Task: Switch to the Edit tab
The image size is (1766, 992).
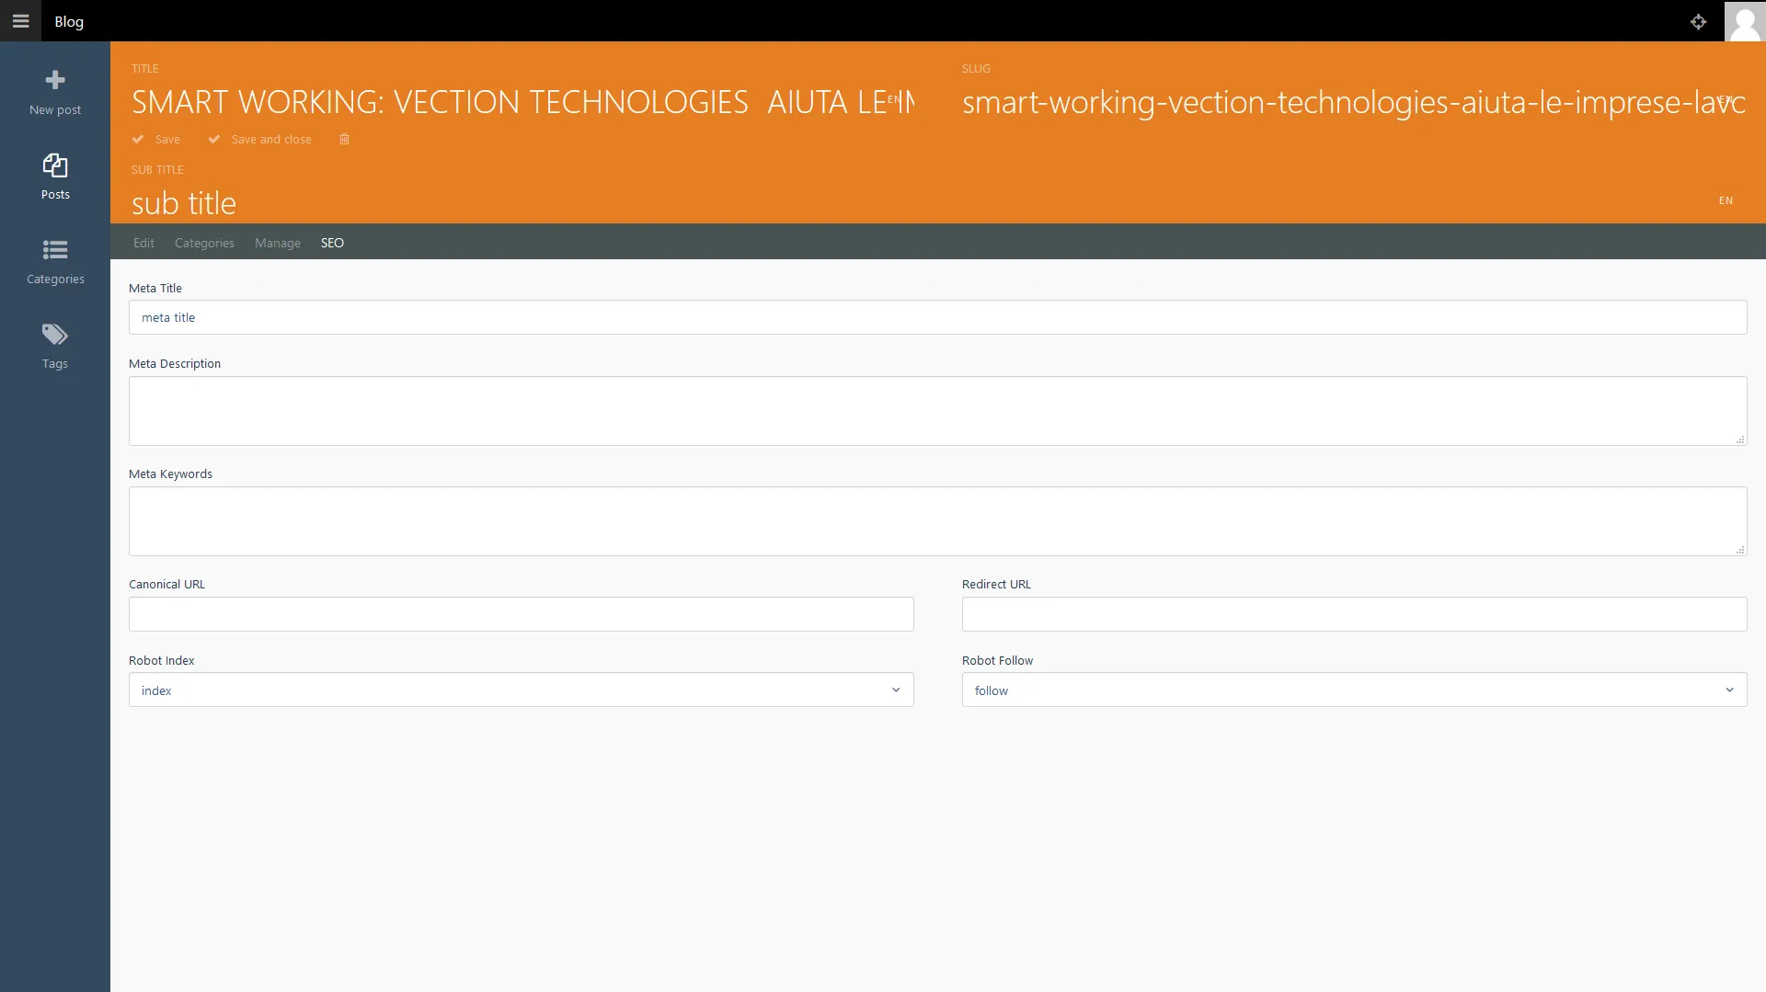Action: click(143, 243)
